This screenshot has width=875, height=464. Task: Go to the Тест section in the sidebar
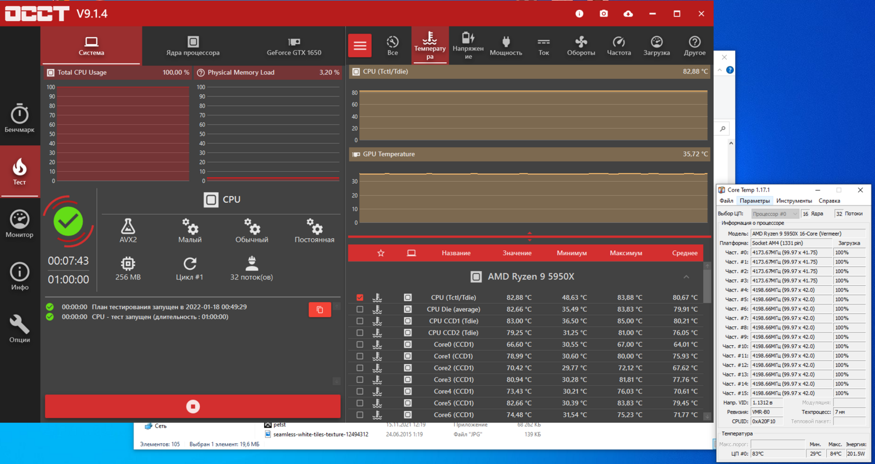19,171
